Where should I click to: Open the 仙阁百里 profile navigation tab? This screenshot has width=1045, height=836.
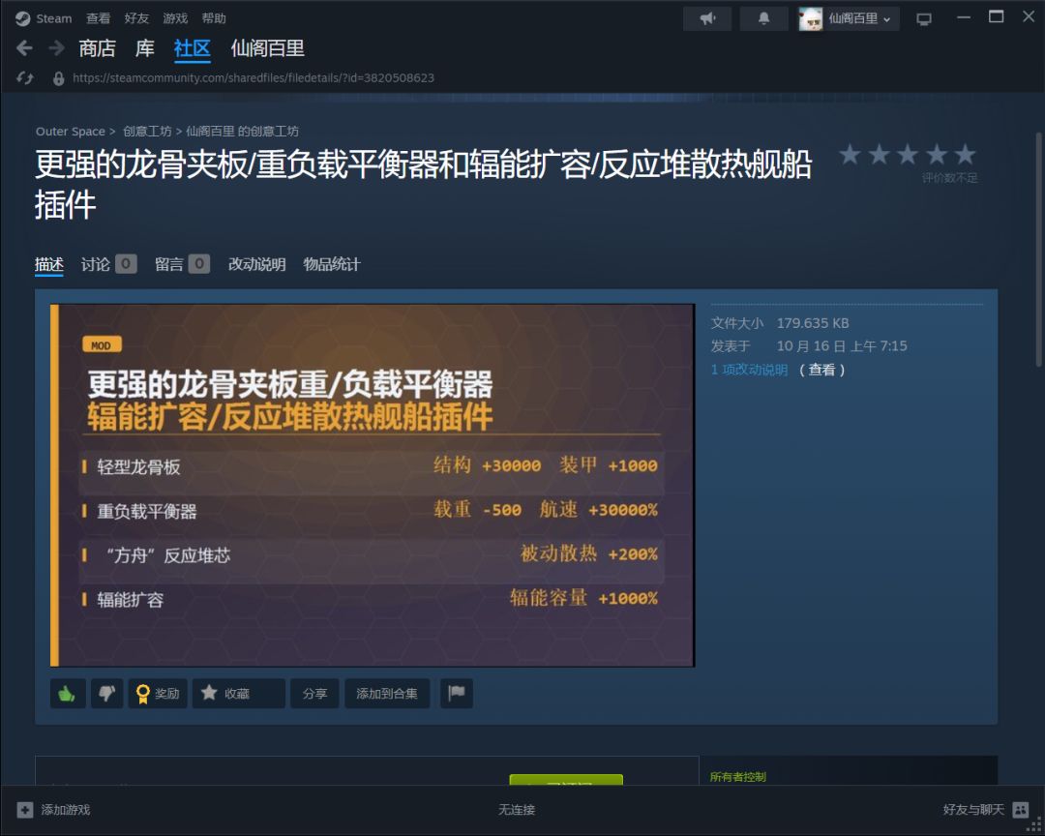267,48
